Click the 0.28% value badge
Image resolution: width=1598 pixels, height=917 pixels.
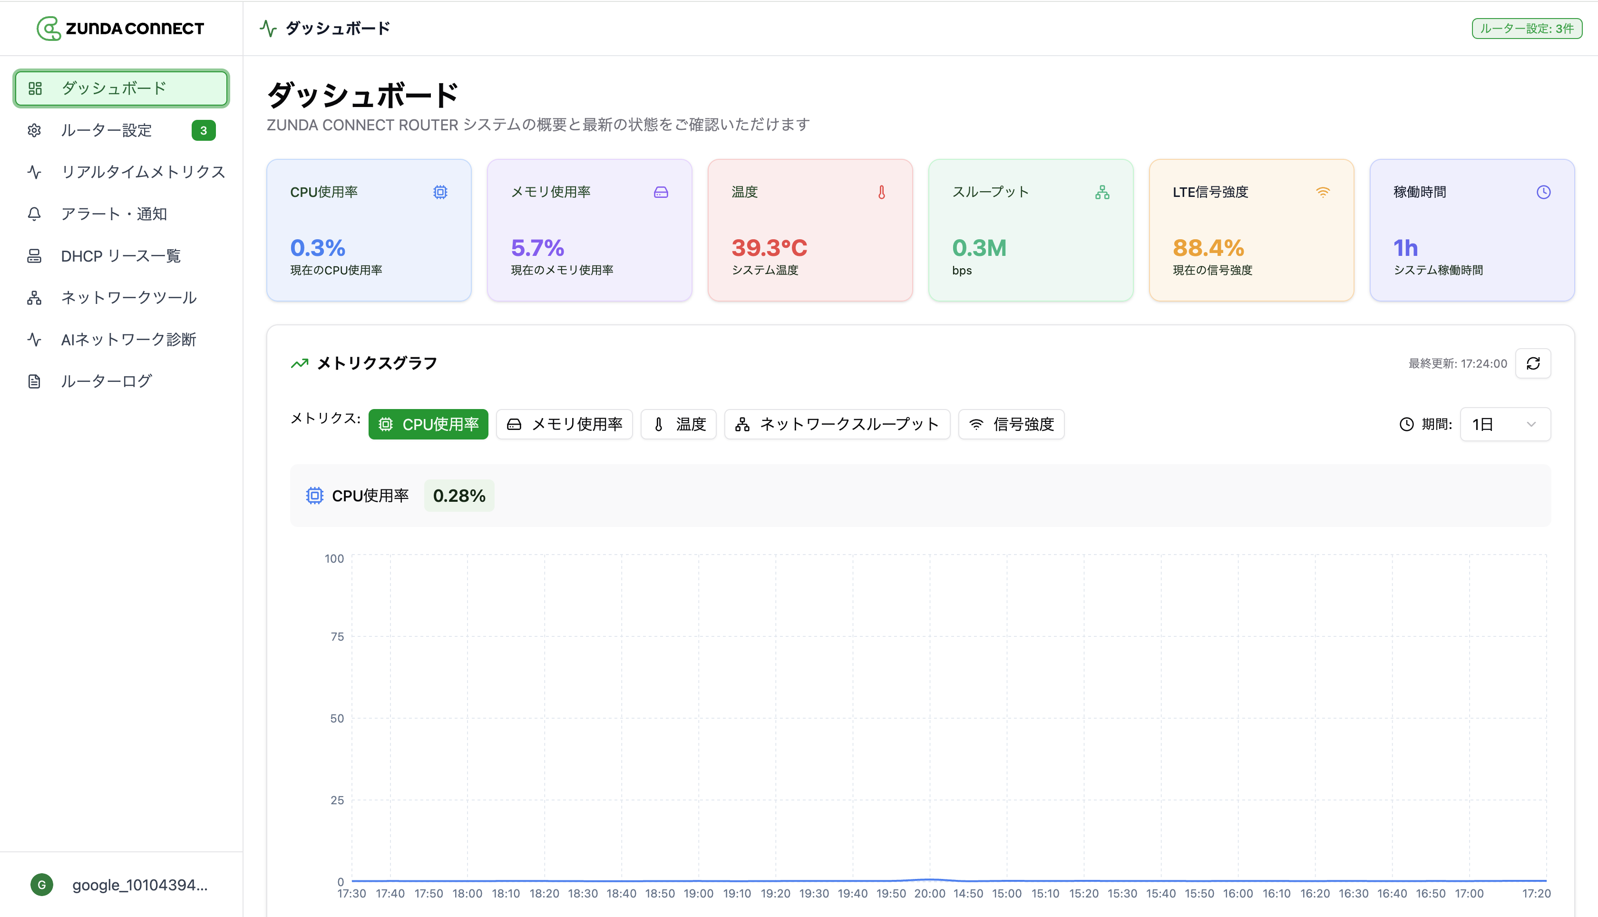click(459, 496)
